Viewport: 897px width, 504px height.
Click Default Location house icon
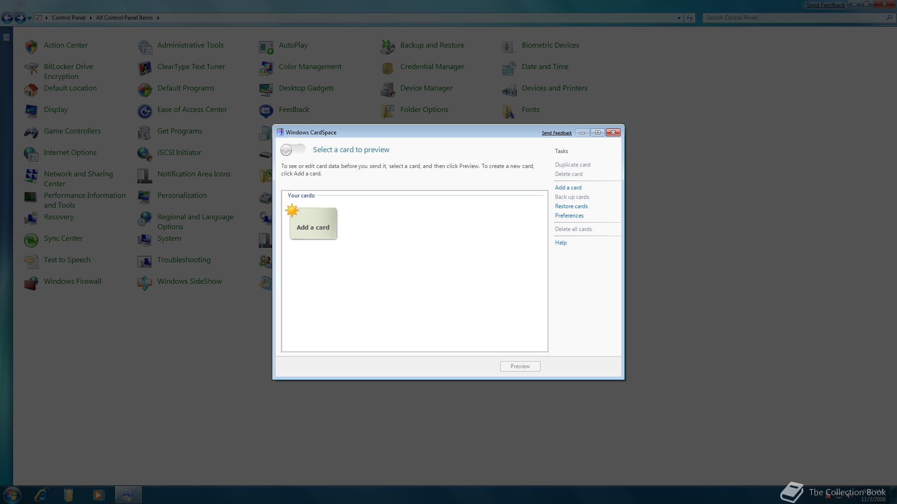point(31,89)
